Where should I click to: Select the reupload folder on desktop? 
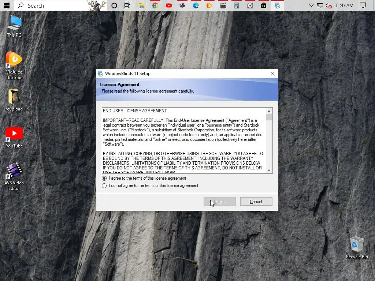(14, 100)
